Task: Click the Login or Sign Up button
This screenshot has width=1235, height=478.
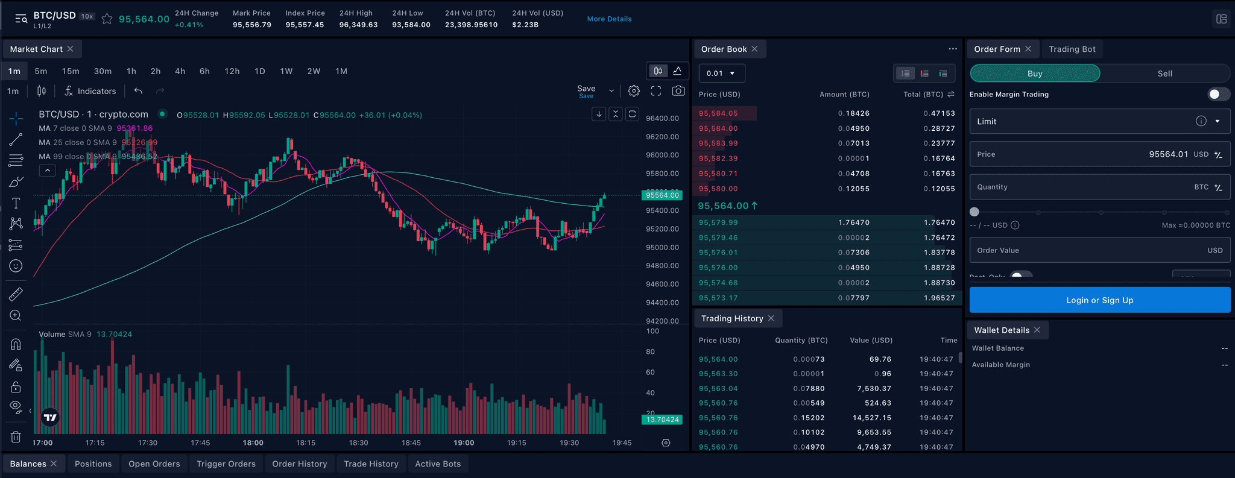Action: coord(1100,300)
